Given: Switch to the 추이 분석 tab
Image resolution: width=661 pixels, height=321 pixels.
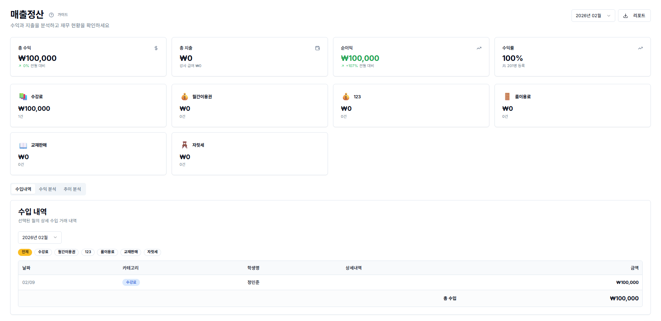Looking at the screenshot, I should coord(72,189).
